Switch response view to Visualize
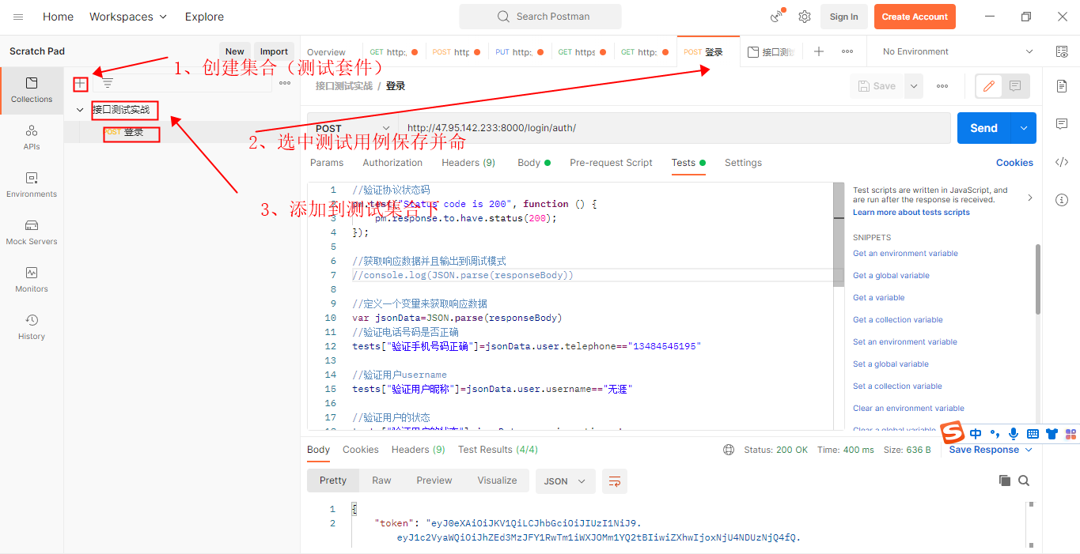Image resolution: width=1080 pixels, height=554 pixels. pyautogui.click(x=497, y=481)
